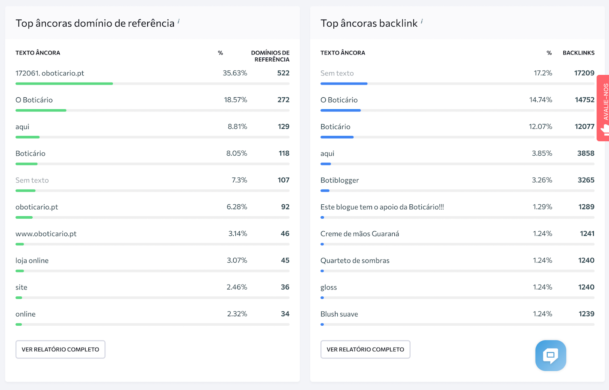Click the 35.63% percentage value
This screenshot has width=609, height=390.
pos(235,73)
